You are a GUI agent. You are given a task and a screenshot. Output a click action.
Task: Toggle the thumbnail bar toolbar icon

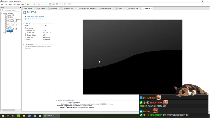click(x=54, y=4)
